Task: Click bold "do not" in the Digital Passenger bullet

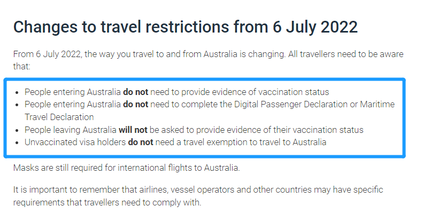Action: point(135,105)
